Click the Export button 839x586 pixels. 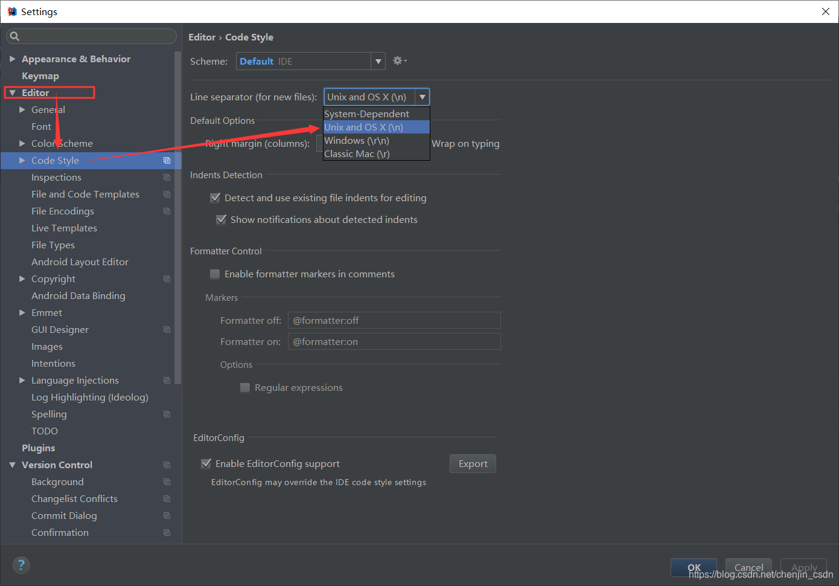click(x=473, y=463)
